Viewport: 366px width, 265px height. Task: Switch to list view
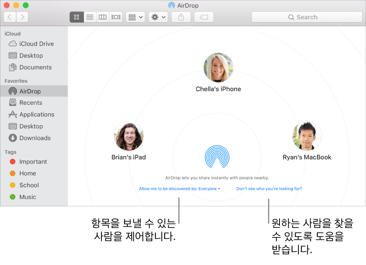pos(90,17)
